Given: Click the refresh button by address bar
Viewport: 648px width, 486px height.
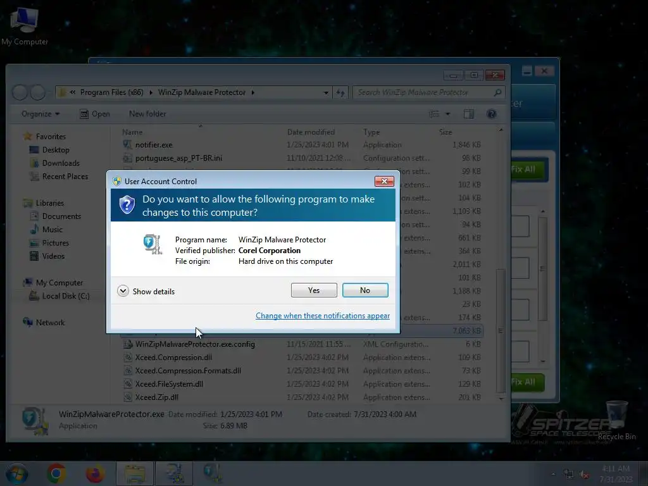Looking at the screenshot, I should (x=340, y=92).
